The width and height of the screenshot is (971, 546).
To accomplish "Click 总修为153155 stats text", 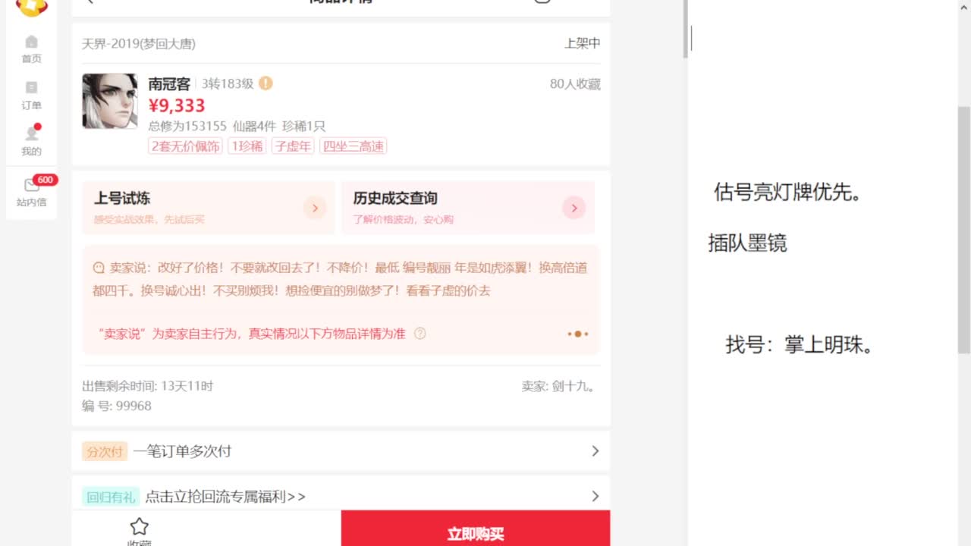I will pos(187,126).
